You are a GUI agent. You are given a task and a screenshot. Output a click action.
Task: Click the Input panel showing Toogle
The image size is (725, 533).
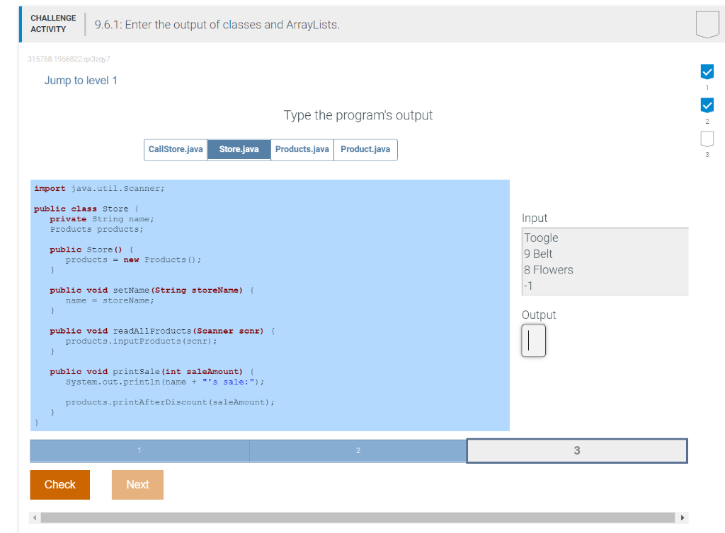pos(605,260)
